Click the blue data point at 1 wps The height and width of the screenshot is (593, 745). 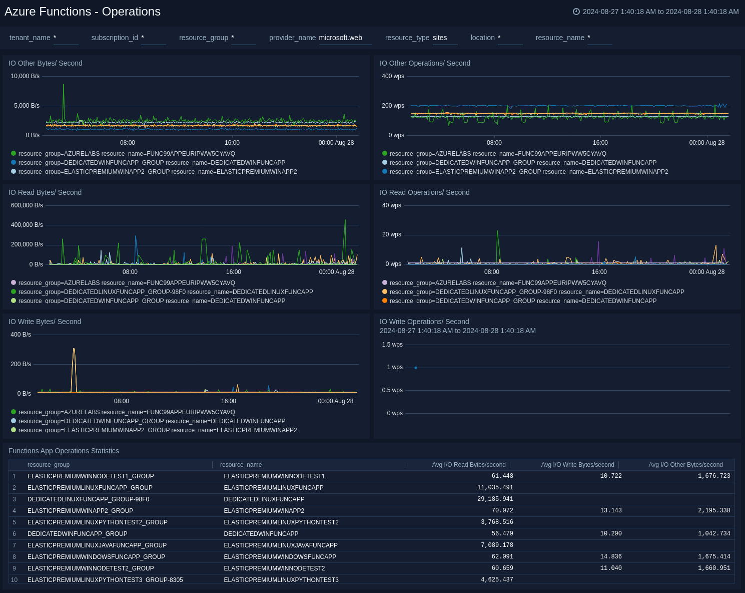click(416, 368)
